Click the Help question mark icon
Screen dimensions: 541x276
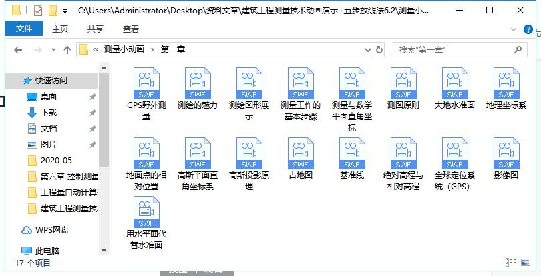[528, 29]
